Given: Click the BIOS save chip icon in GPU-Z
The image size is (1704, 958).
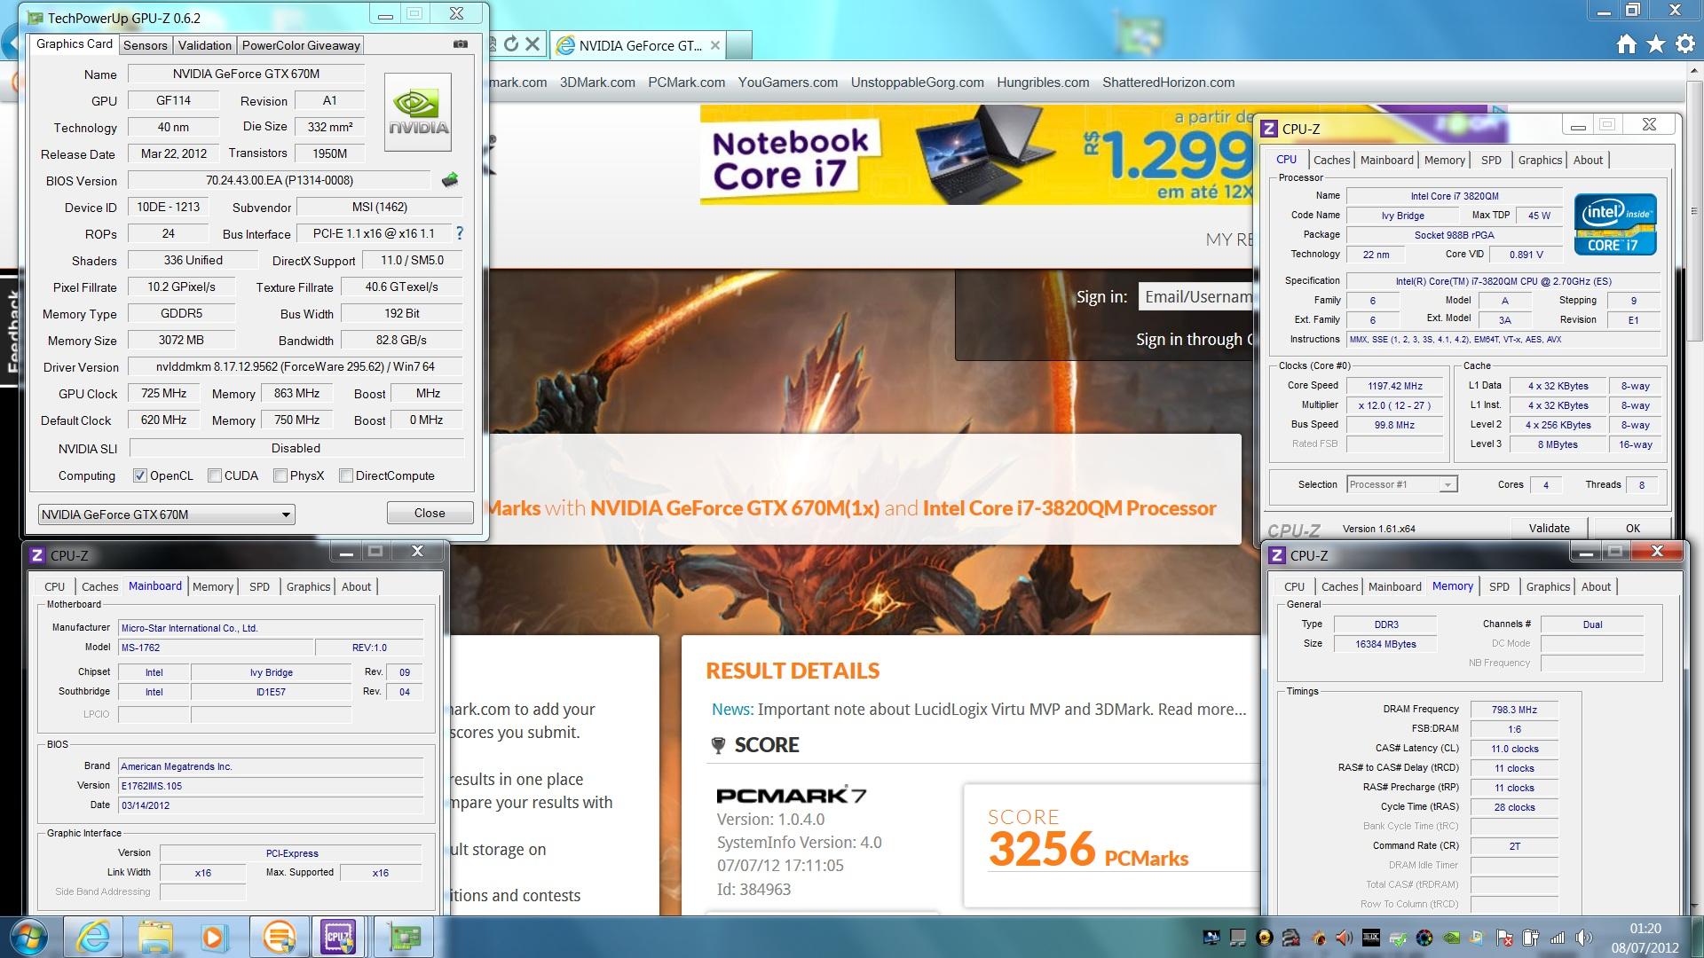Looking at the screenshot, I should pyautogui.click(x=451, y=180).
